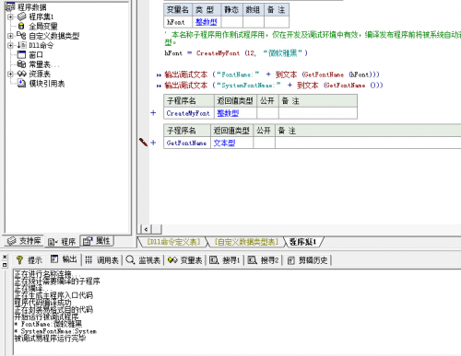Expand the 程序集1 tree node
The width and height of the screenshot is (461, 356).
point(10,17)
